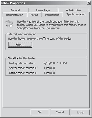
Task: Close the Inbox Properties window
Action: point(89,3)
